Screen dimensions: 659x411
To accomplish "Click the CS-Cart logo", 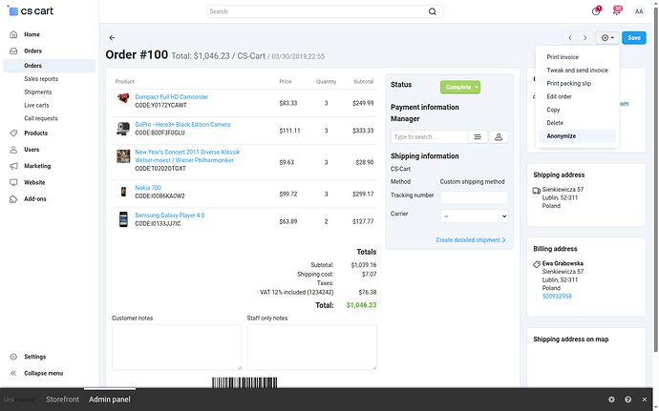I will pyautogui.click(x=31, y=10).
